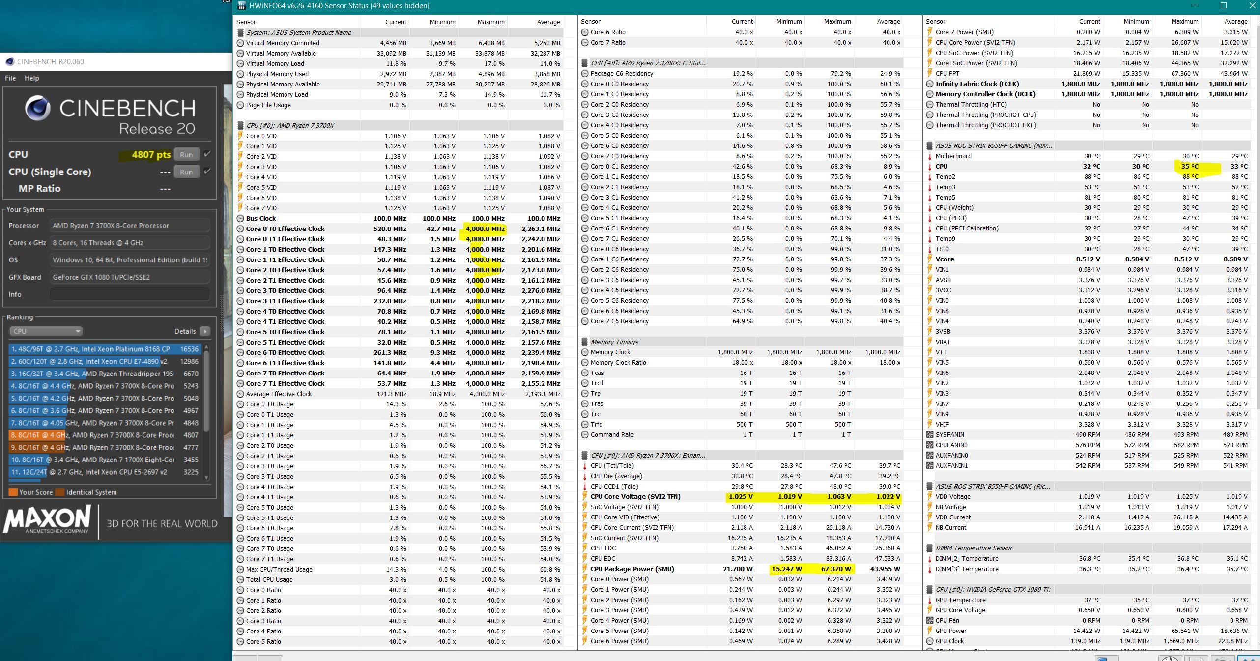Click the thermometer icon beside Motherboard temperature
This screenshot has width=1260, height=661.
[x=930, y=156]
